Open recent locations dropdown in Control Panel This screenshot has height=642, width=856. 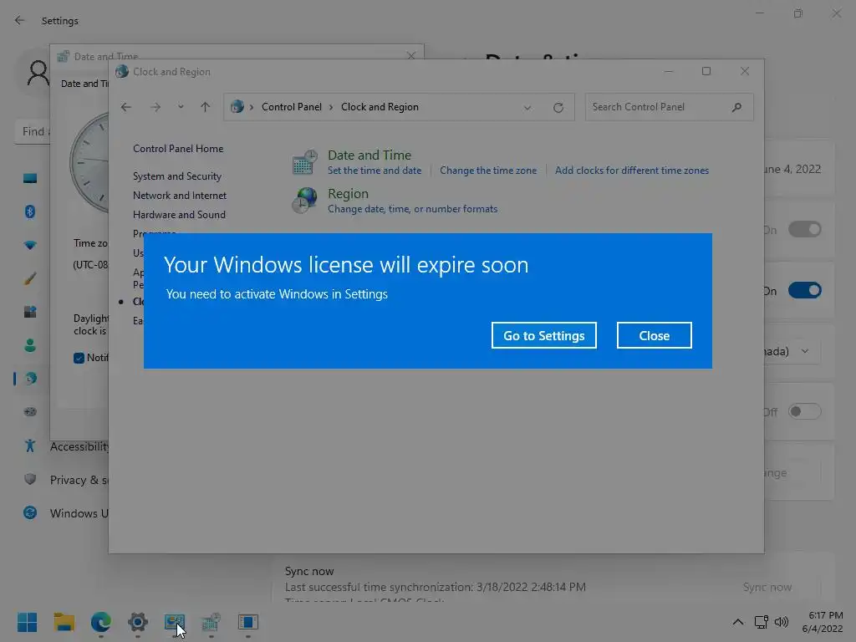[x=181, y=107]
